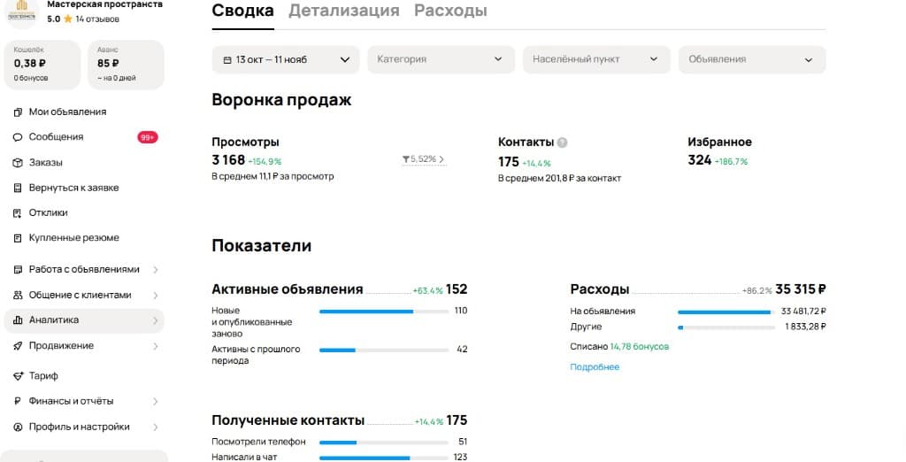The height and width of the screenshot is (462, 906).
Task: Click the help icon next to Контакты
Action: (x=562, y=142)
